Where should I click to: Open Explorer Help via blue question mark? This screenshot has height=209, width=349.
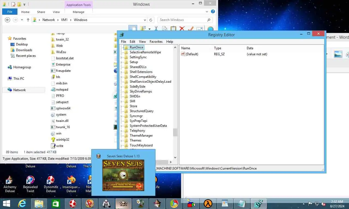[x=213, y=12]
